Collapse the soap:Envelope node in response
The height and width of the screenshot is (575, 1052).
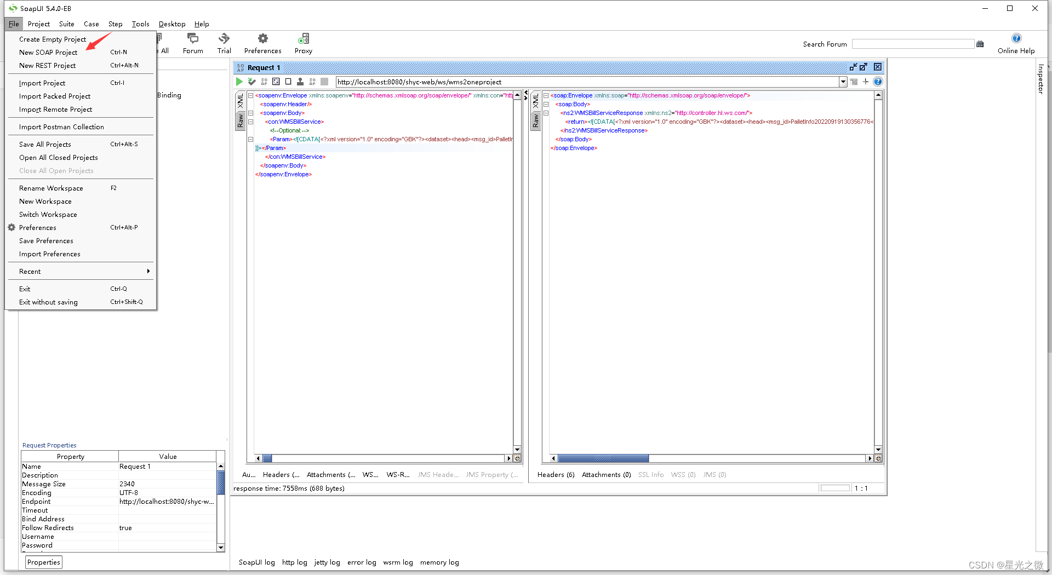[546, 95]
